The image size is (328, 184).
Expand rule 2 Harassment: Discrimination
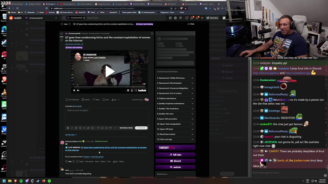175,83
